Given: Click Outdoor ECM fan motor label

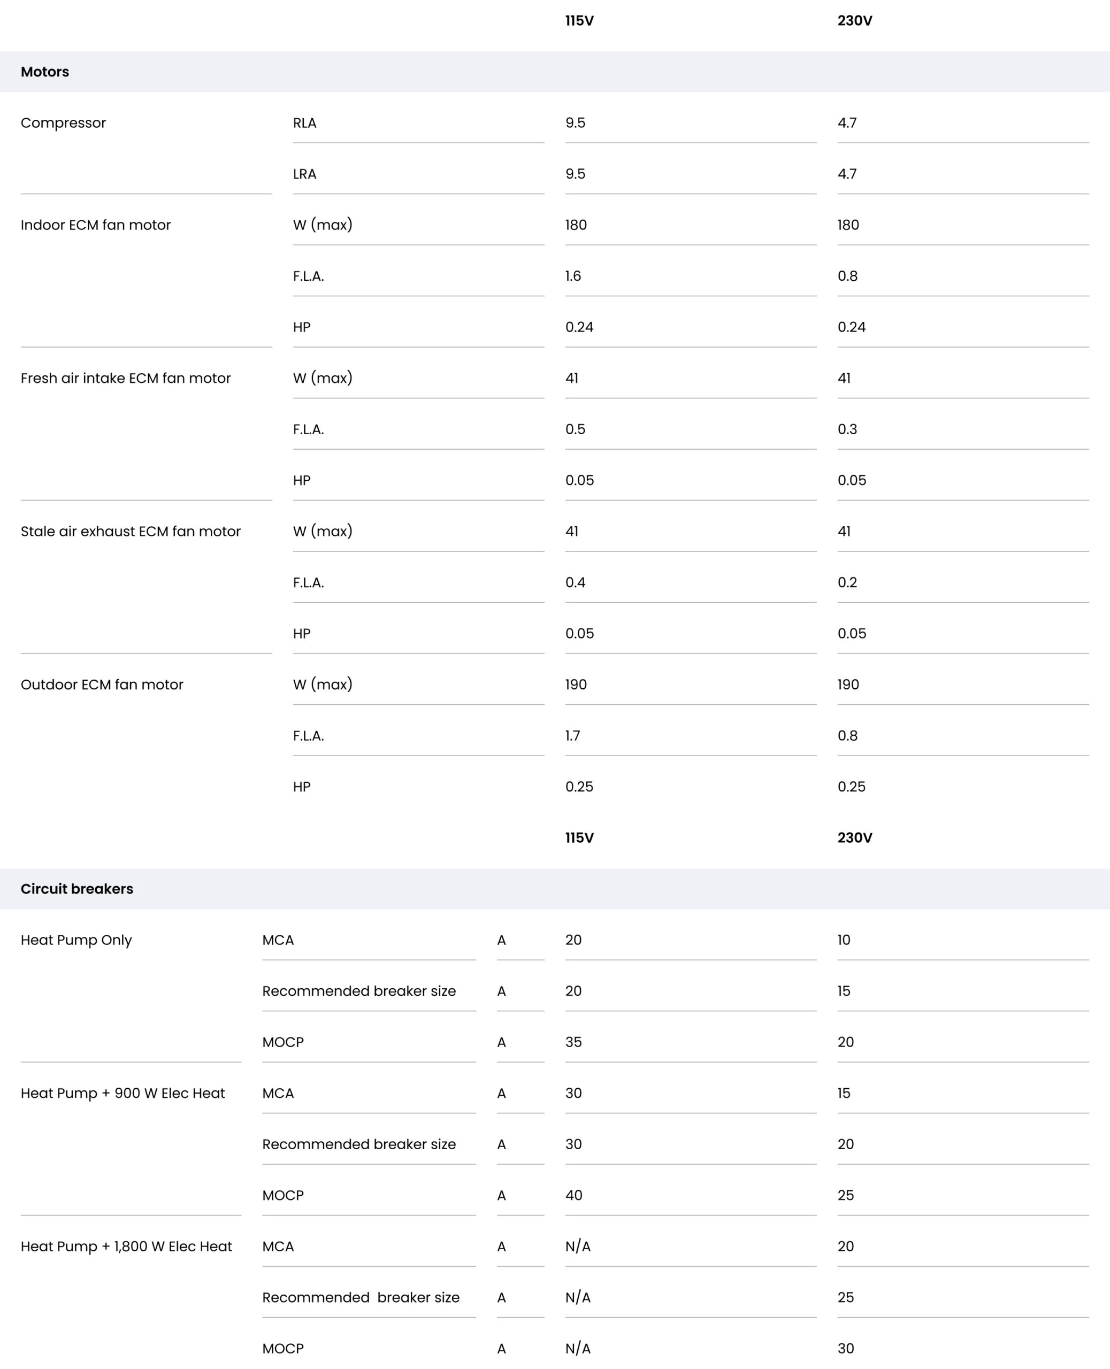Looking at the screenshot, I should [102, 684].
